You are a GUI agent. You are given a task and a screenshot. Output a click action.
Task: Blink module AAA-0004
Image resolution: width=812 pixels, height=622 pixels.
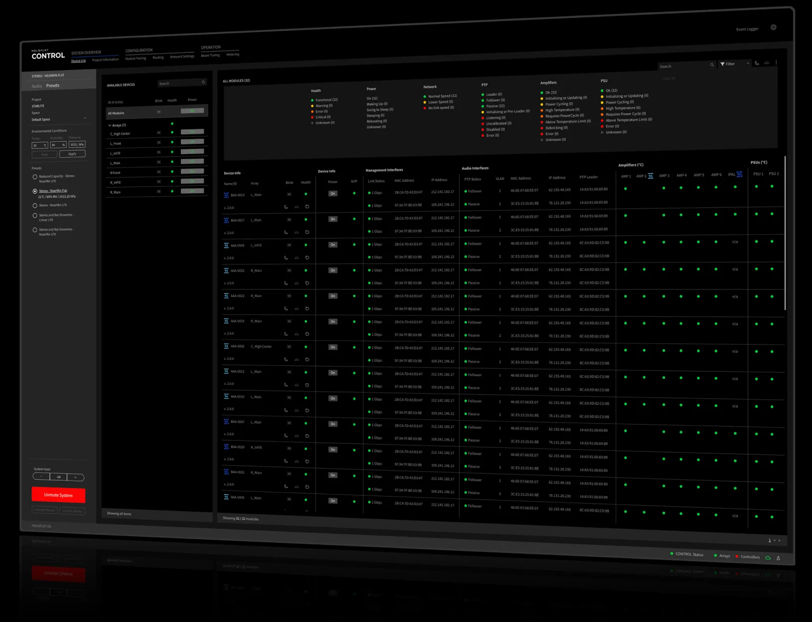point(289,245)
